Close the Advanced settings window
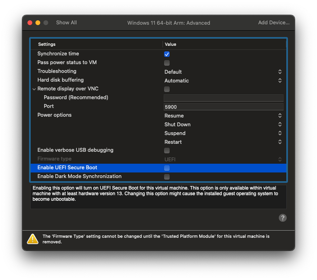Image resolution: width=317 pixels, height=280 pixels. coord(30,23)
